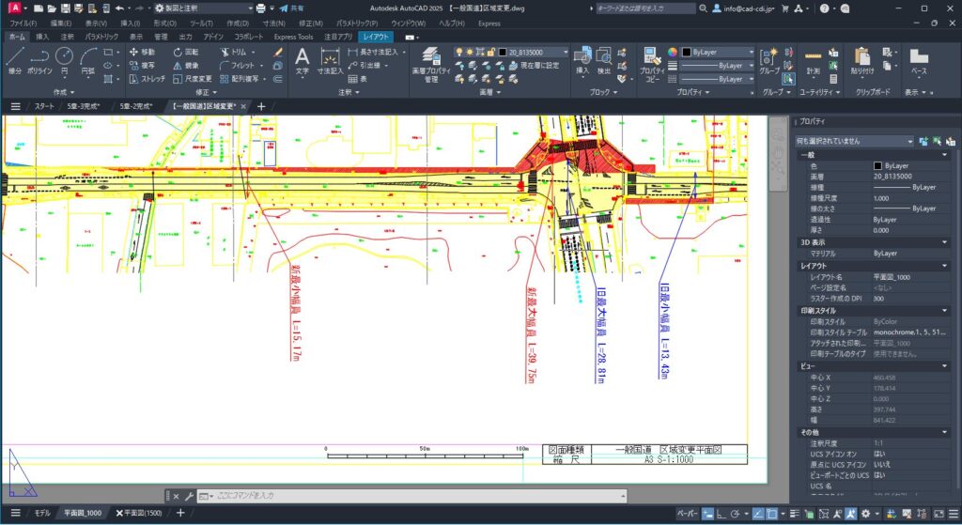This screenshot has height=525, width=962.
Task: Toggle ペーパー/モデル space in status bar
Action: [687, 514]
